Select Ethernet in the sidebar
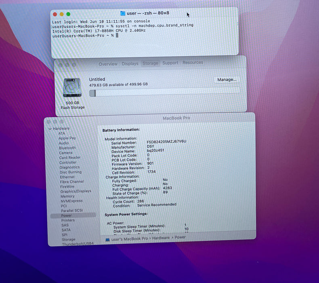 tap(67, 177)
